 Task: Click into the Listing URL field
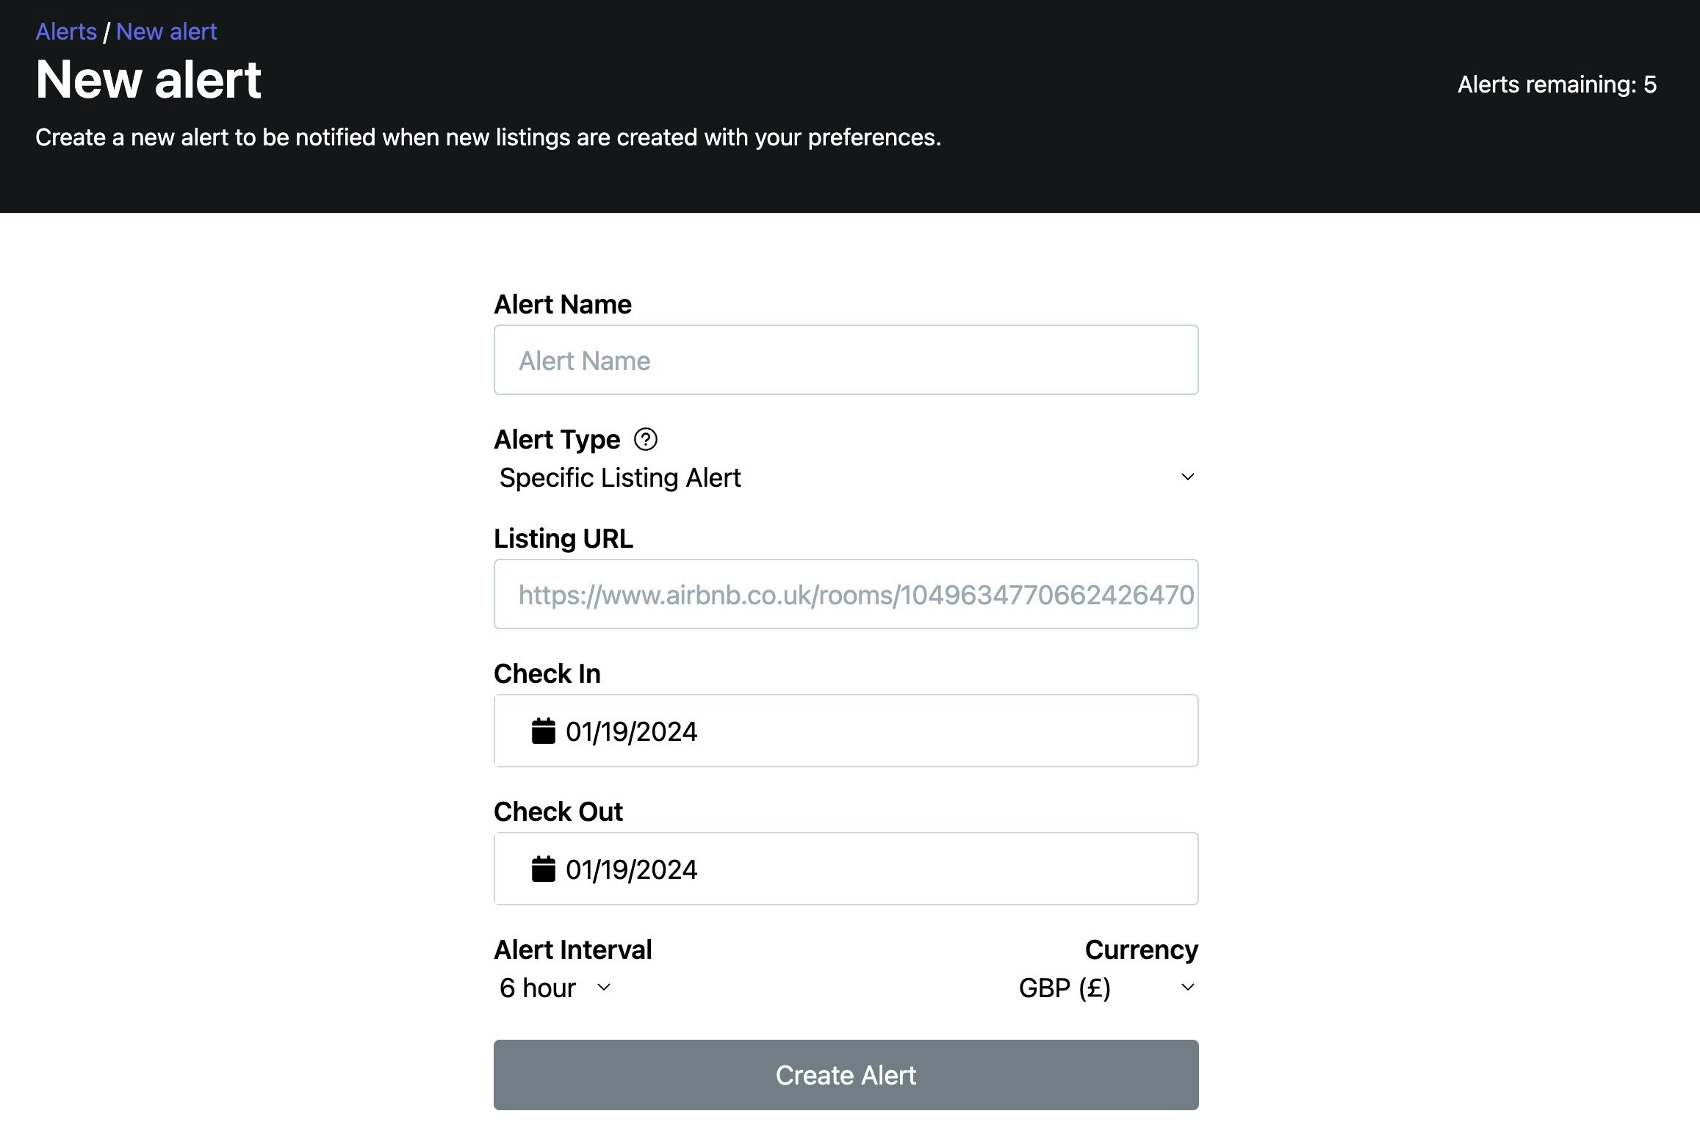coord(846,594)
